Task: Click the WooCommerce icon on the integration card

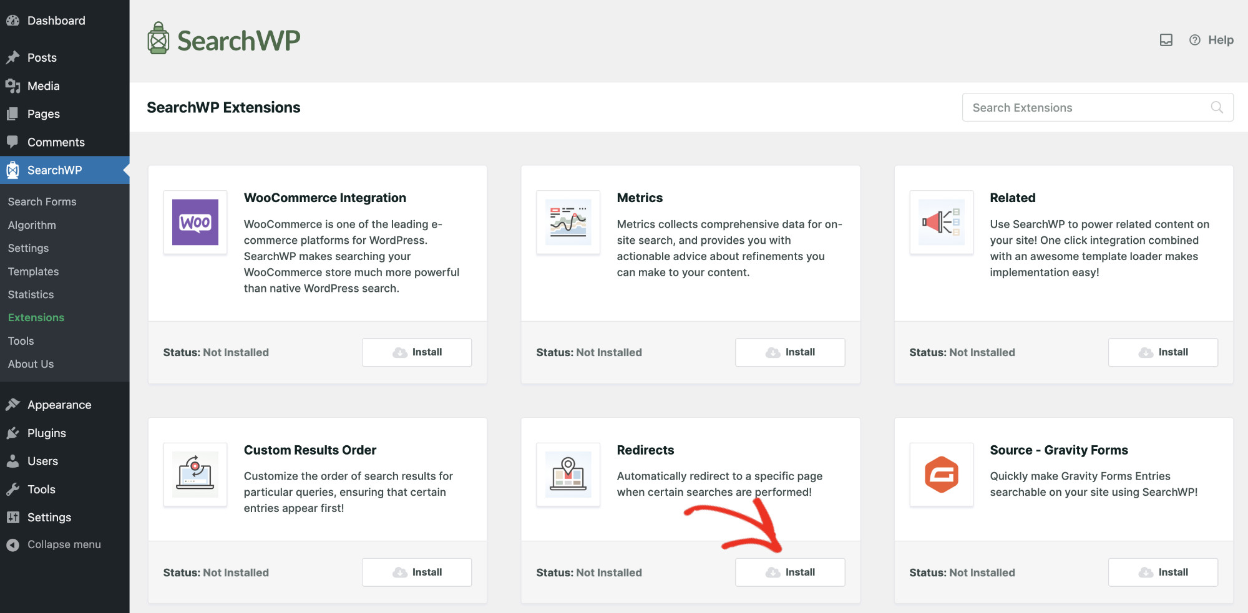Action: [195, 223]
